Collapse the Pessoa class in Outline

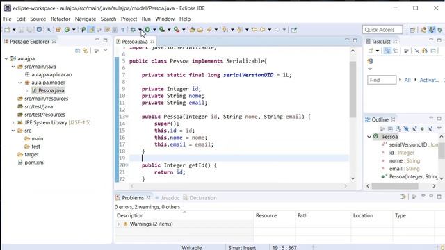pyautogui.click(x=369, y=137)
